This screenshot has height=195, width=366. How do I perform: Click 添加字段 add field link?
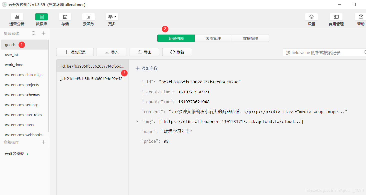pyautogui.click(x=147, y=68)
